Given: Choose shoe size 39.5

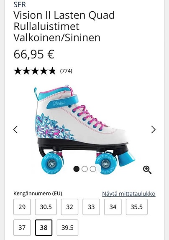Looking at the screenshot, I should 67,227.
